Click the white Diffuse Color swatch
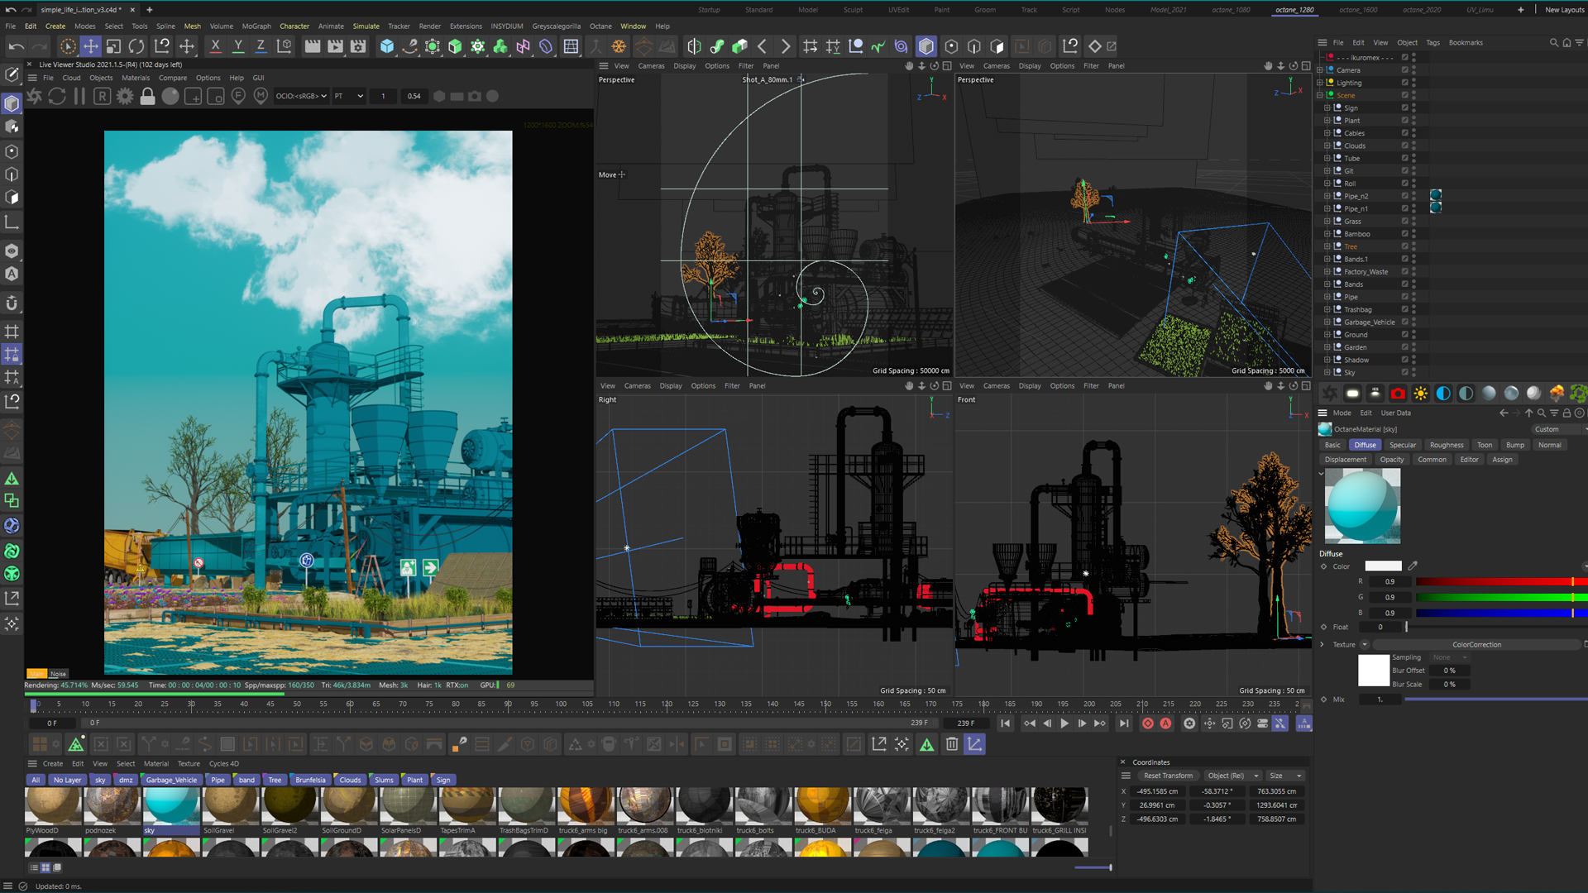The height and width of the screenshot is (893, 1588). 1383,566
